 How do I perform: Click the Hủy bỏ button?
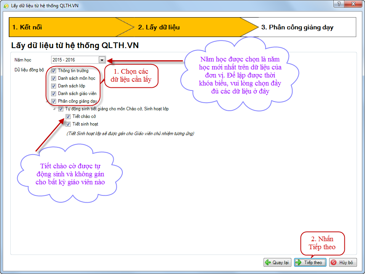point(343,262)
